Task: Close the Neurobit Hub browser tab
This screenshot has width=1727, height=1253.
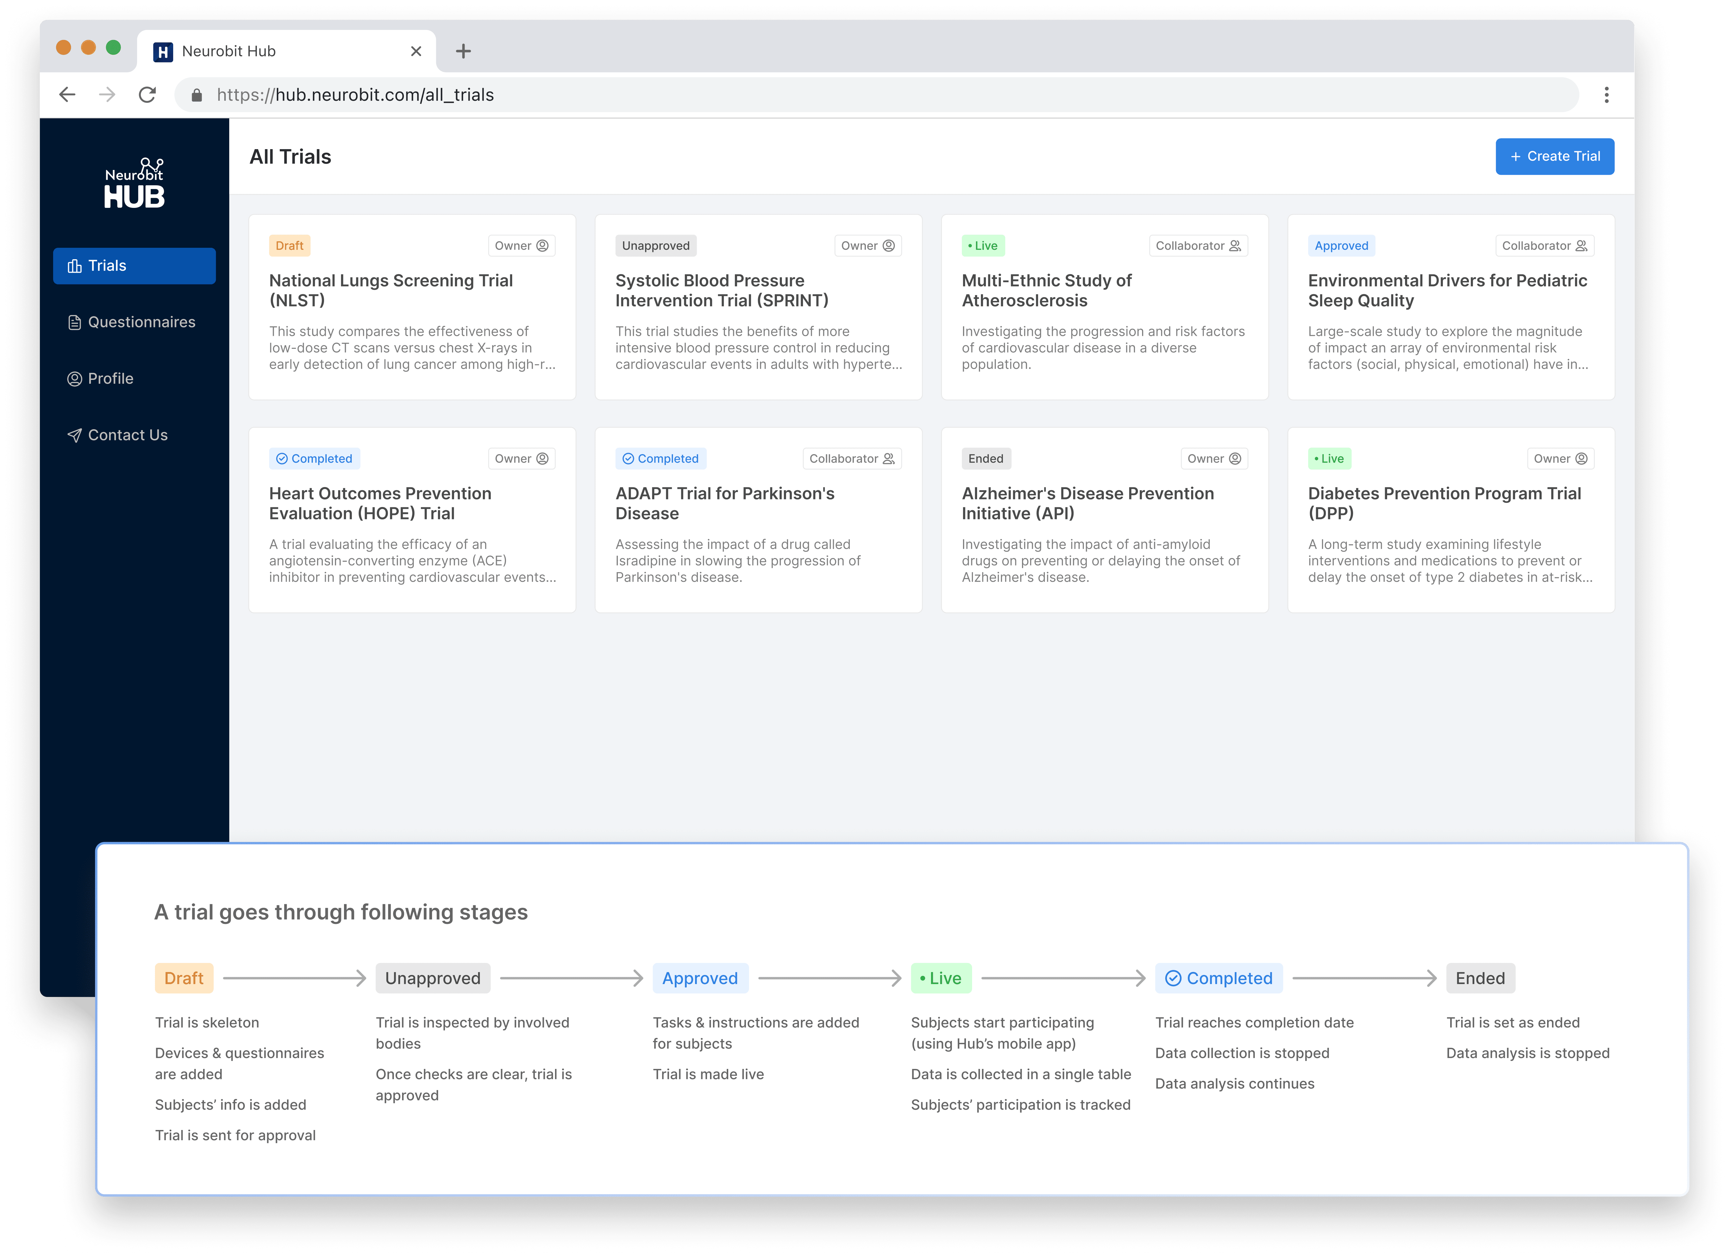Action: click(x=416, y=51)
